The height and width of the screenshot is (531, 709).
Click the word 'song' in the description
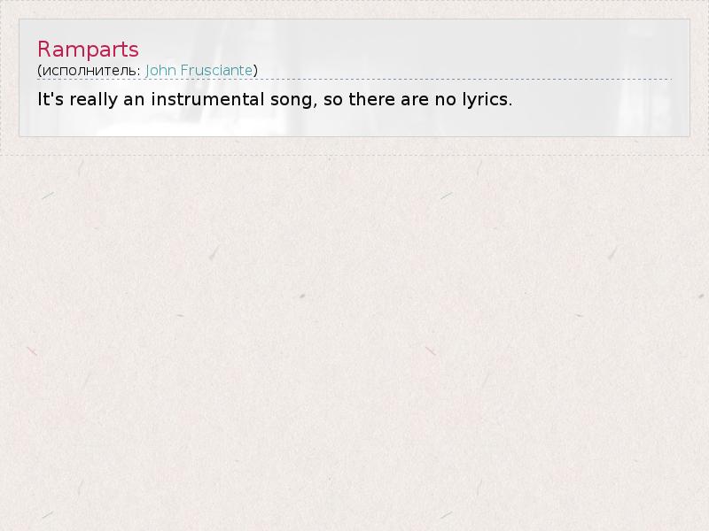[x=291, y=99]
